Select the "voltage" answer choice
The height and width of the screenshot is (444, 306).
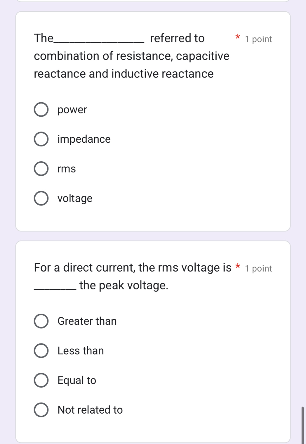(x=41, y=198)
